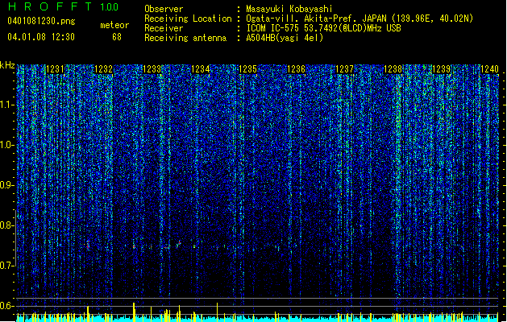This screenshot has width=507, height=322.
Task: Click the 0.7 kHz axis label
Action: 7,266
